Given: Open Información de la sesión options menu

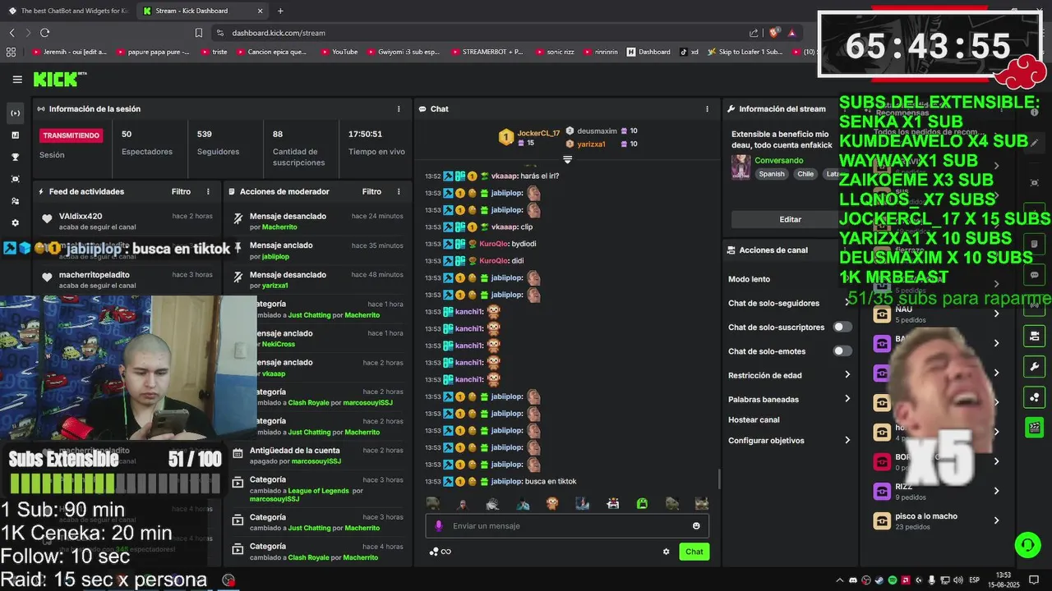Looking at the screenshot, I should (399, 108).
